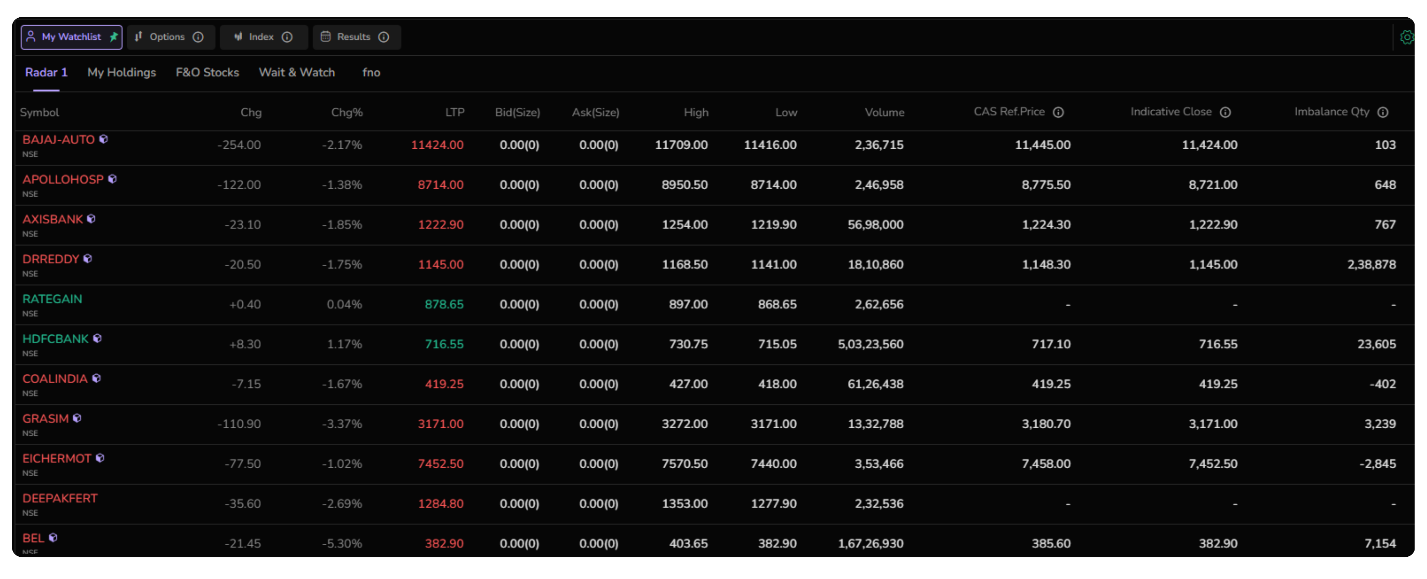Sort by the LTP column header
The height and width of the screenshot is (579, 1427).
[x=455, y=112]
